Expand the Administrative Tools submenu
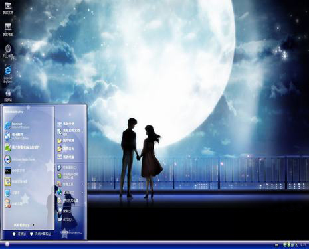309x249 pixels. [70, 184]
